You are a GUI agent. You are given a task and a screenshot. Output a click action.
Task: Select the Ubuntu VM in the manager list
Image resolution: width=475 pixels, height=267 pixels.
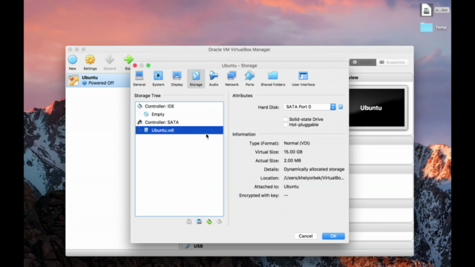click(x=98, y=80)
